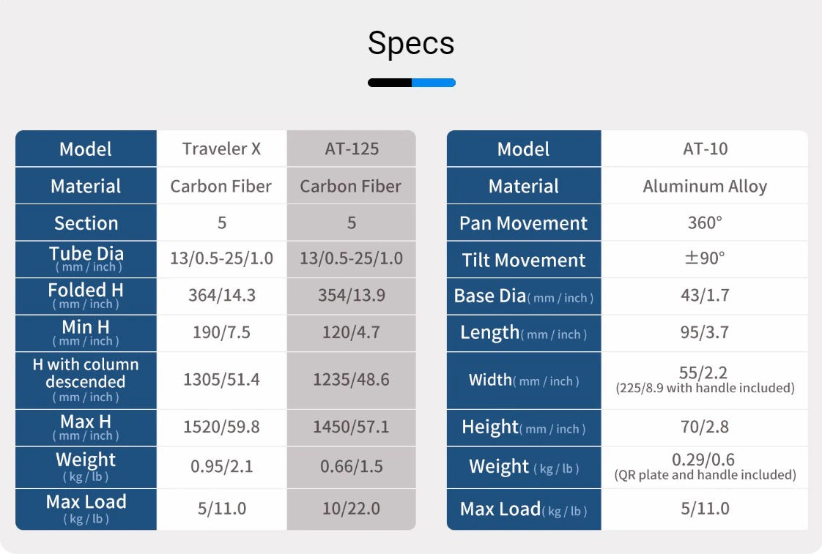Select the '190/7.5' minimum height value
Screen dimensions: 822x554
point(222,332)
